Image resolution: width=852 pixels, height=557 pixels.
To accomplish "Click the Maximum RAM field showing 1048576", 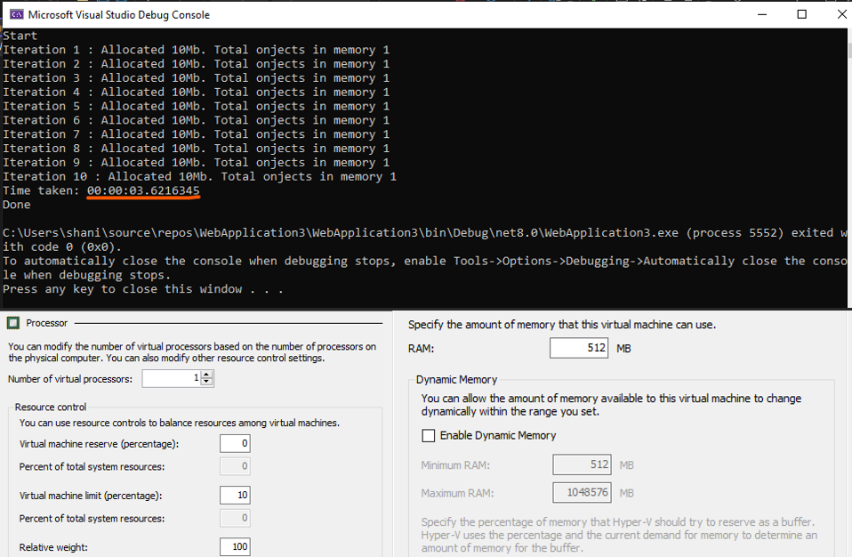I will pyautogui.click(x=581, y=492).
